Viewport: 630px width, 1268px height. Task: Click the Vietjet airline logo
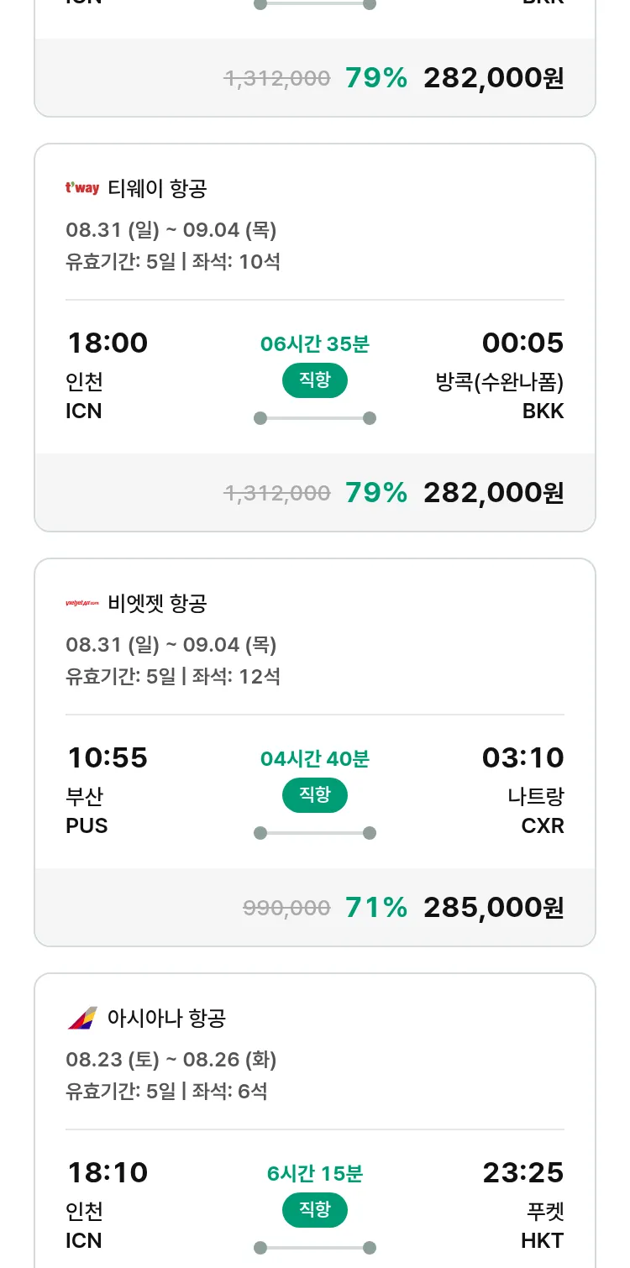tap(82, 603)
